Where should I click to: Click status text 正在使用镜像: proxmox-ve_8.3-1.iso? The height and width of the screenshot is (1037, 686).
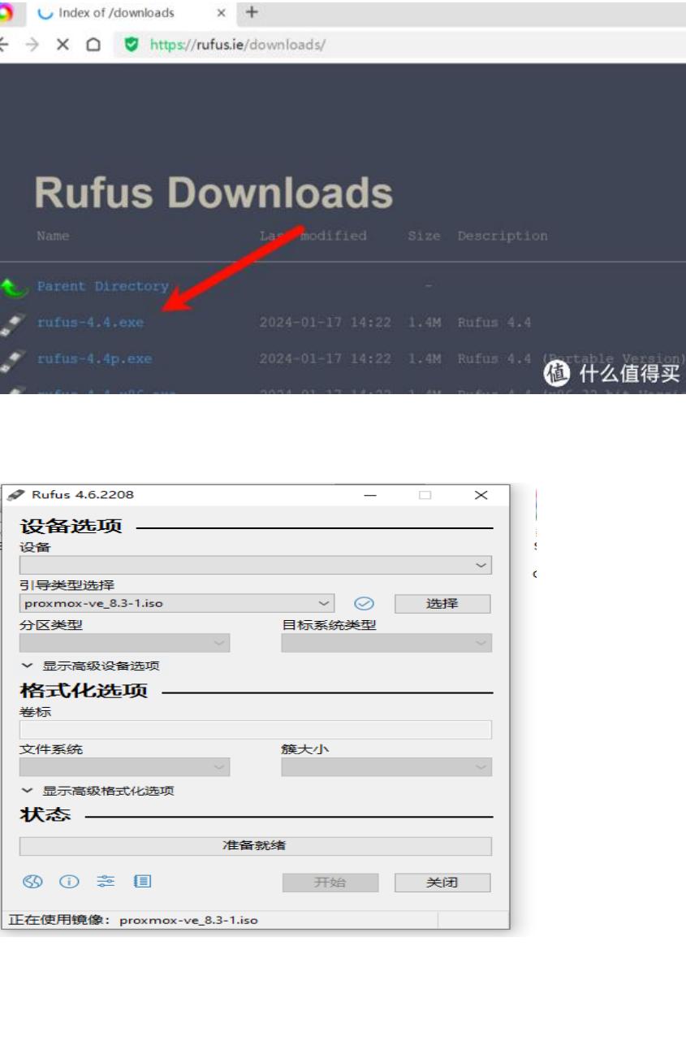(x=133, y=920)
